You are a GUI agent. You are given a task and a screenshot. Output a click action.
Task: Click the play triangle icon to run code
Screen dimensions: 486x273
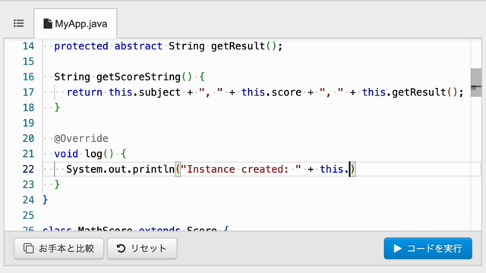tap(397, 248)
